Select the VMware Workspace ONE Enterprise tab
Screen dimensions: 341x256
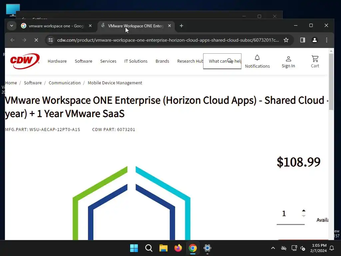pos(135,26)
